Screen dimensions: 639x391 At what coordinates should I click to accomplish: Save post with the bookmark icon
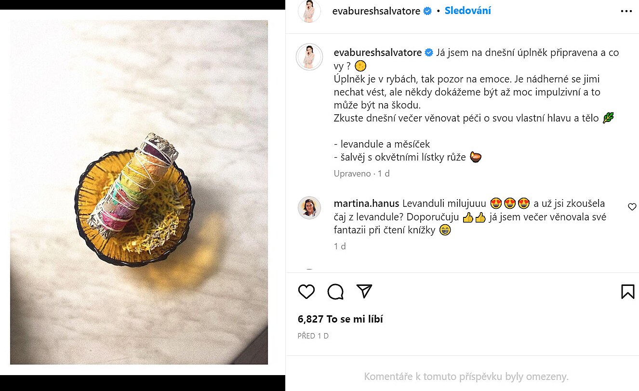point(627,292)
